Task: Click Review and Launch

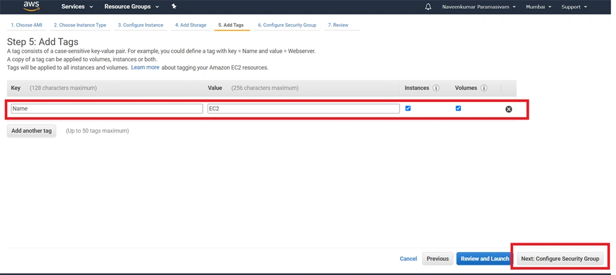Action: coord(485,259)
